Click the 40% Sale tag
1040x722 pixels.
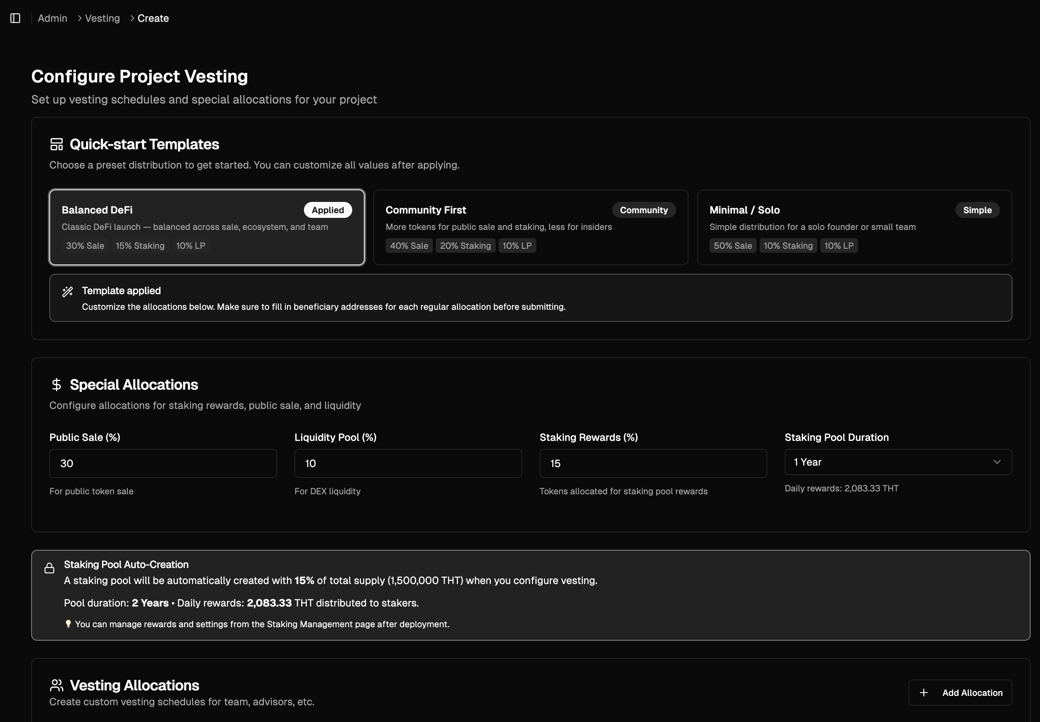click(409, 246)
